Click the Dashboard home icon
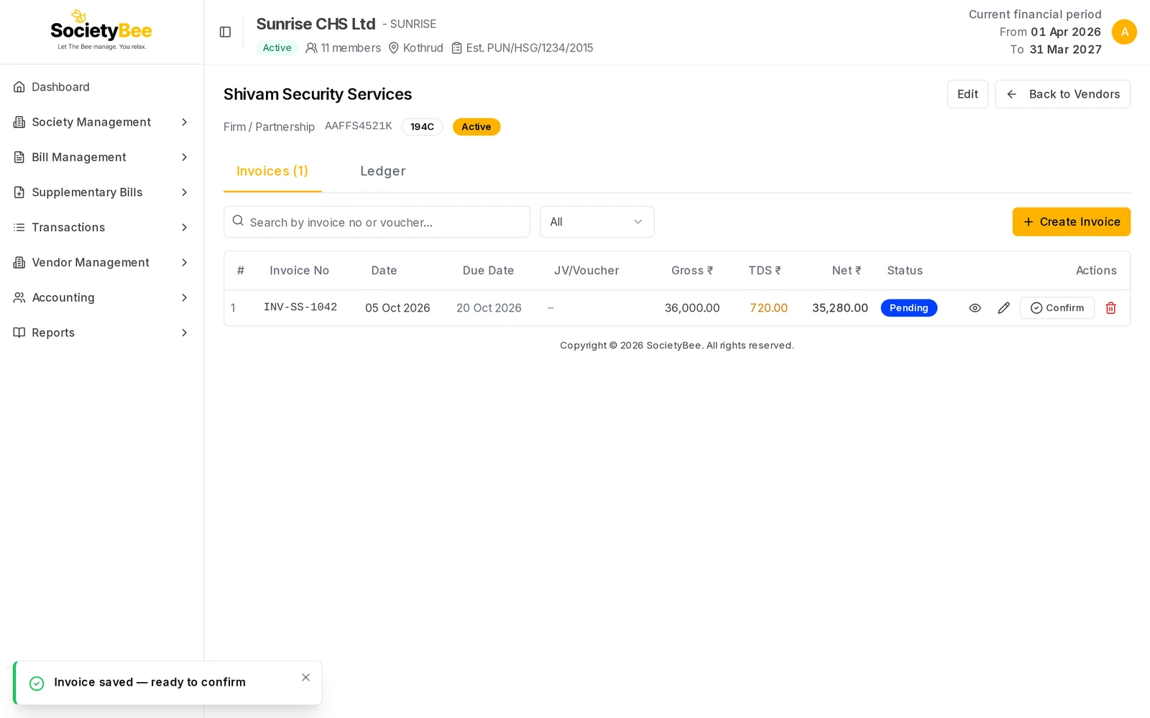1150x718 pixels. [x=19, y=87]
